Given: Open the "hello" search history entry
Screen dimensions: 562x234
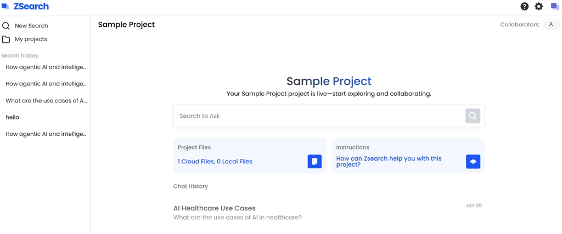Looking at the screenshot, I should pyautogui.click(x=12, y=117).
